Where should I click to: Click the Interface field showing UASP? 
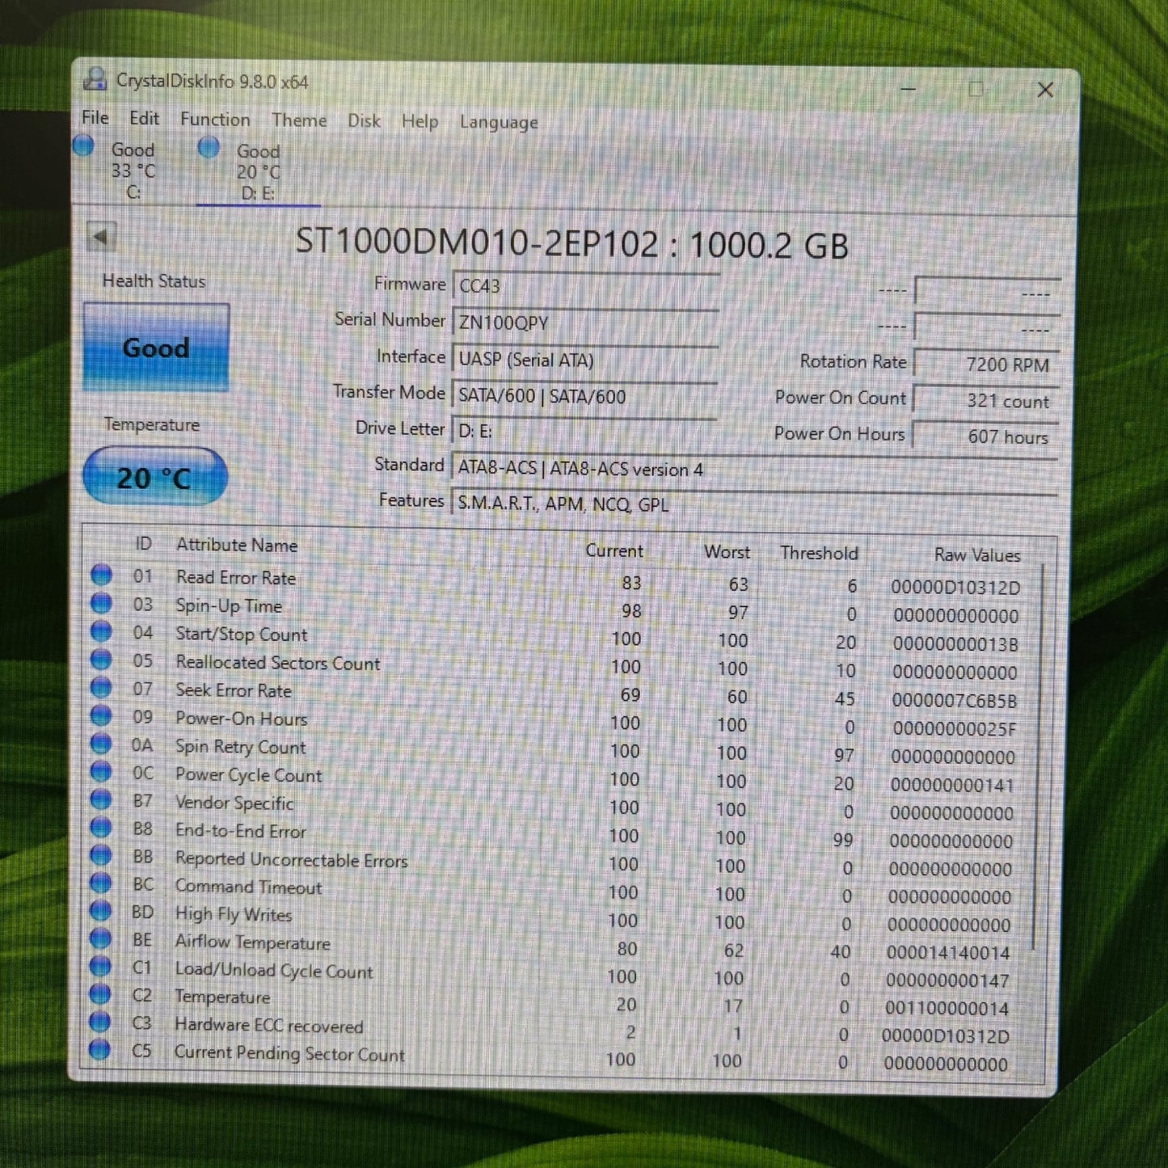coord(586,360)
